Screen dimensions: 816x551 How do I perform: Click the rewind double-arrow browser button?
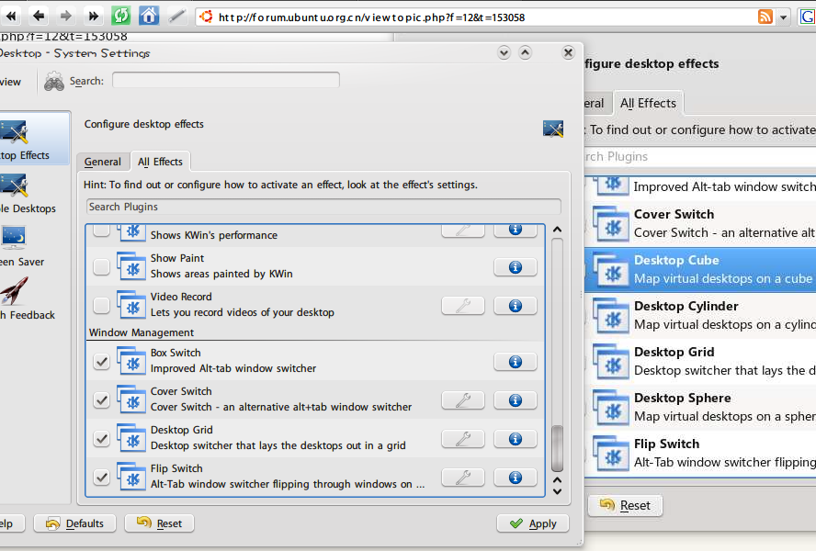(11, 17)
